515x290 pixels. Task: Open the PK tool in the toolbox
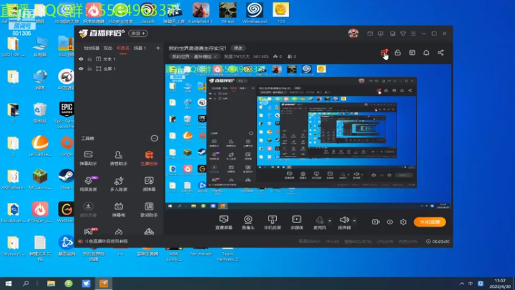(89, 231)
